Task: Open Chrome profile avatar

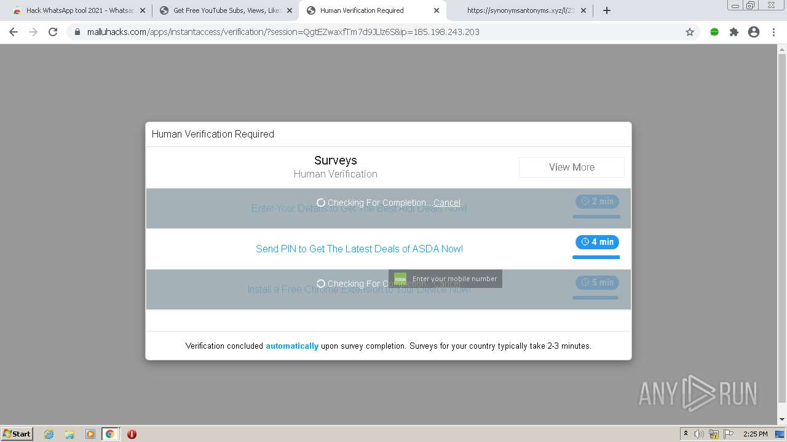Action: (754, 32)
